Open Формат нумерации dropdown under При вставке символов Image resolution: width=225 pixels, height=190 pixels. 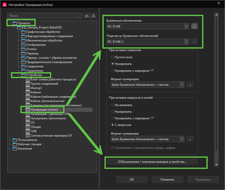[182, 85]
